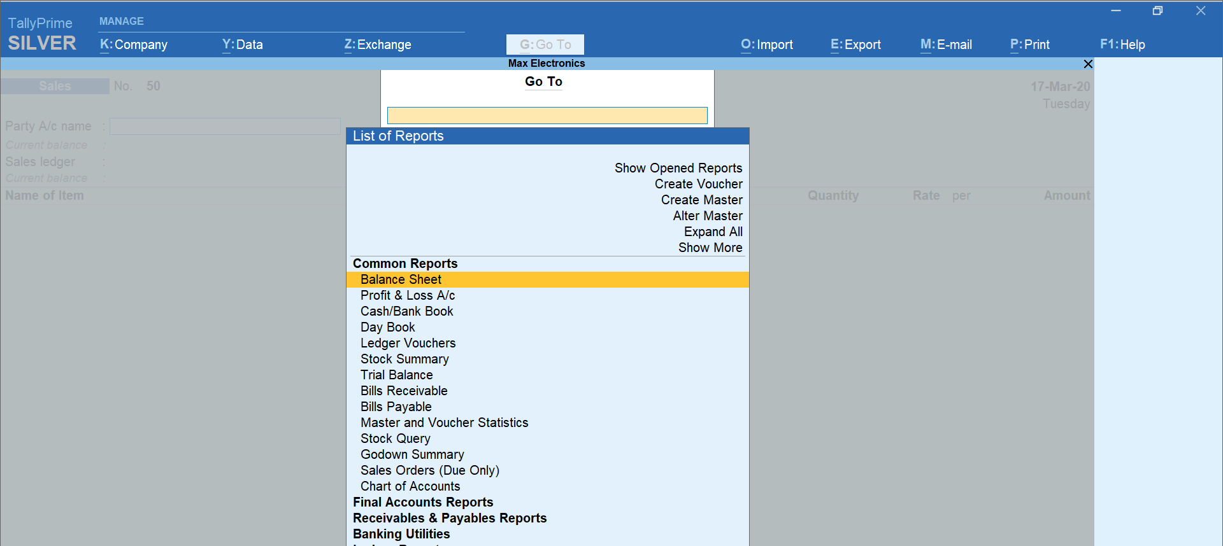
Task: Restore down the TallyPrime window
Action: click(1157, 11)
